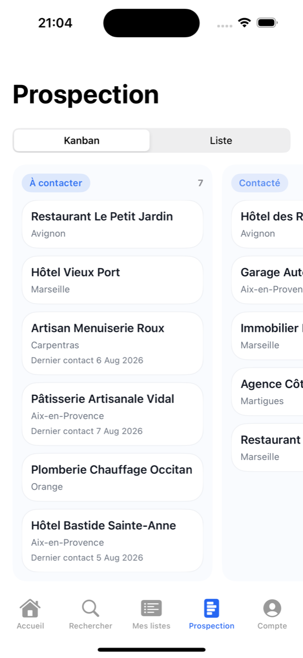Tap the À contacter count 7
Screen dimensions: 303x658
(201, 183)
